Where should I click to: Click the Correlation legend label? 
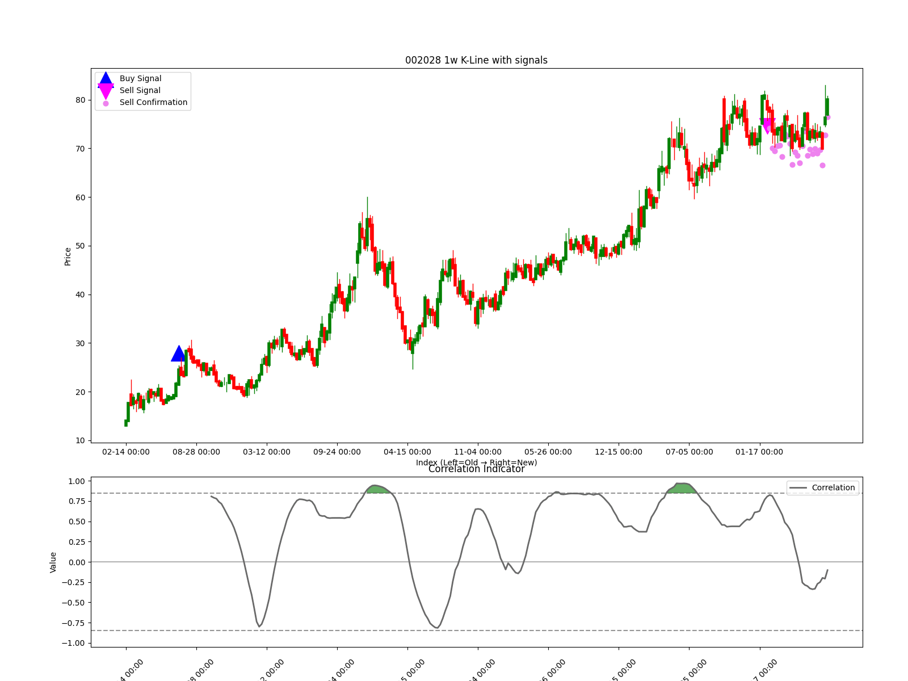tap(833, 487)
